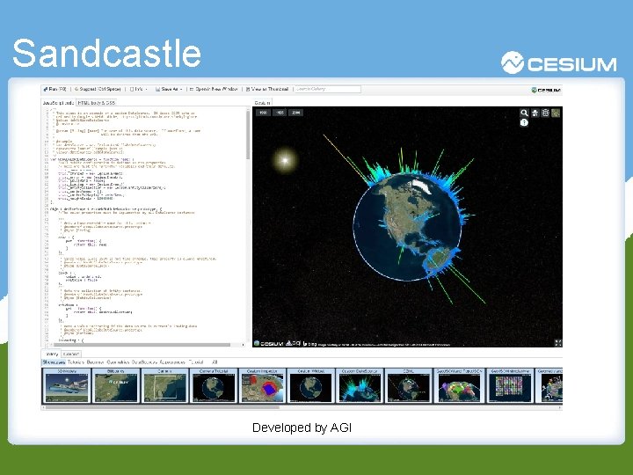Open the Cesium Inspector demo thumbnail

pos(262,385)
